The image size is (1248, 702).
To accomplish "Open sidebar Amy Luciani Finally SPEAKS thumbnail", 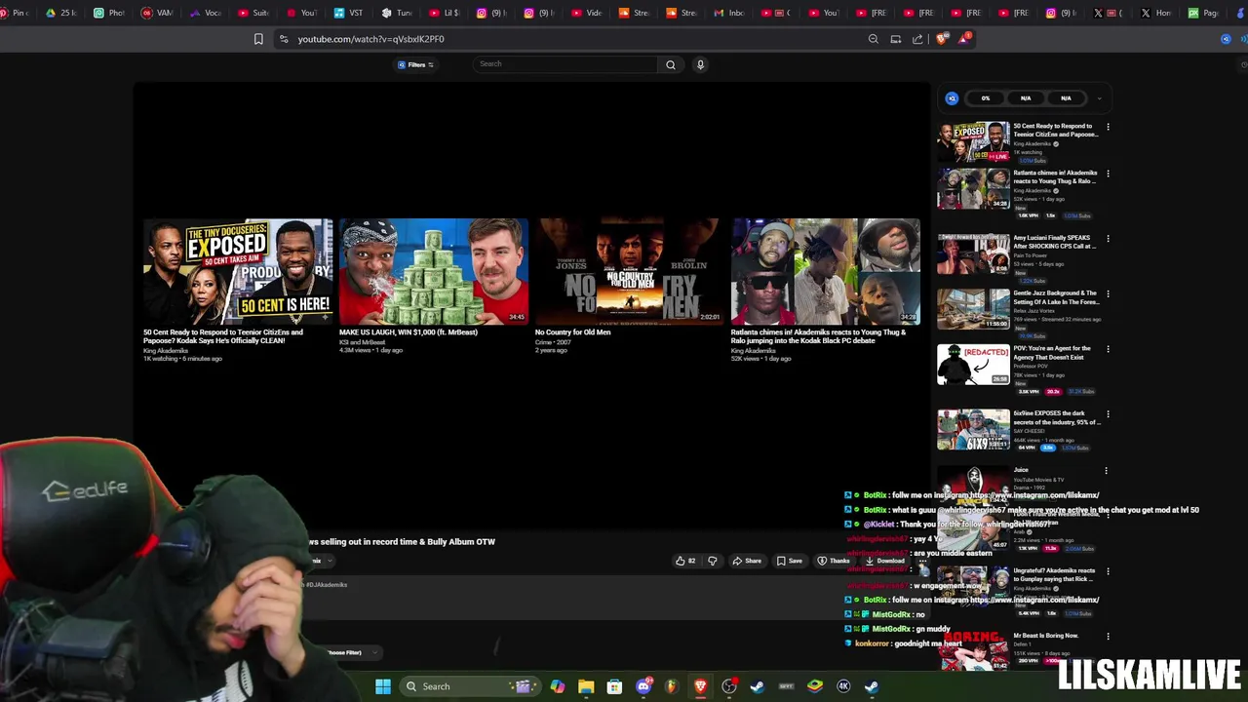I will [x=973, y=253].
